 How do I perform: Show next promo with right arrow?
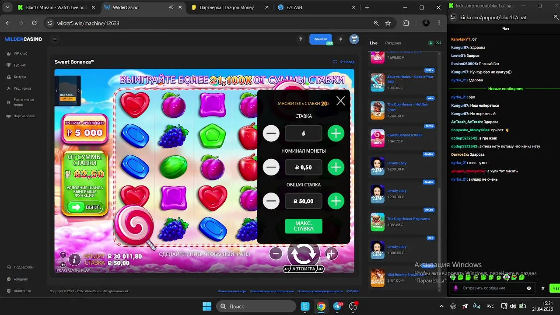79,91
